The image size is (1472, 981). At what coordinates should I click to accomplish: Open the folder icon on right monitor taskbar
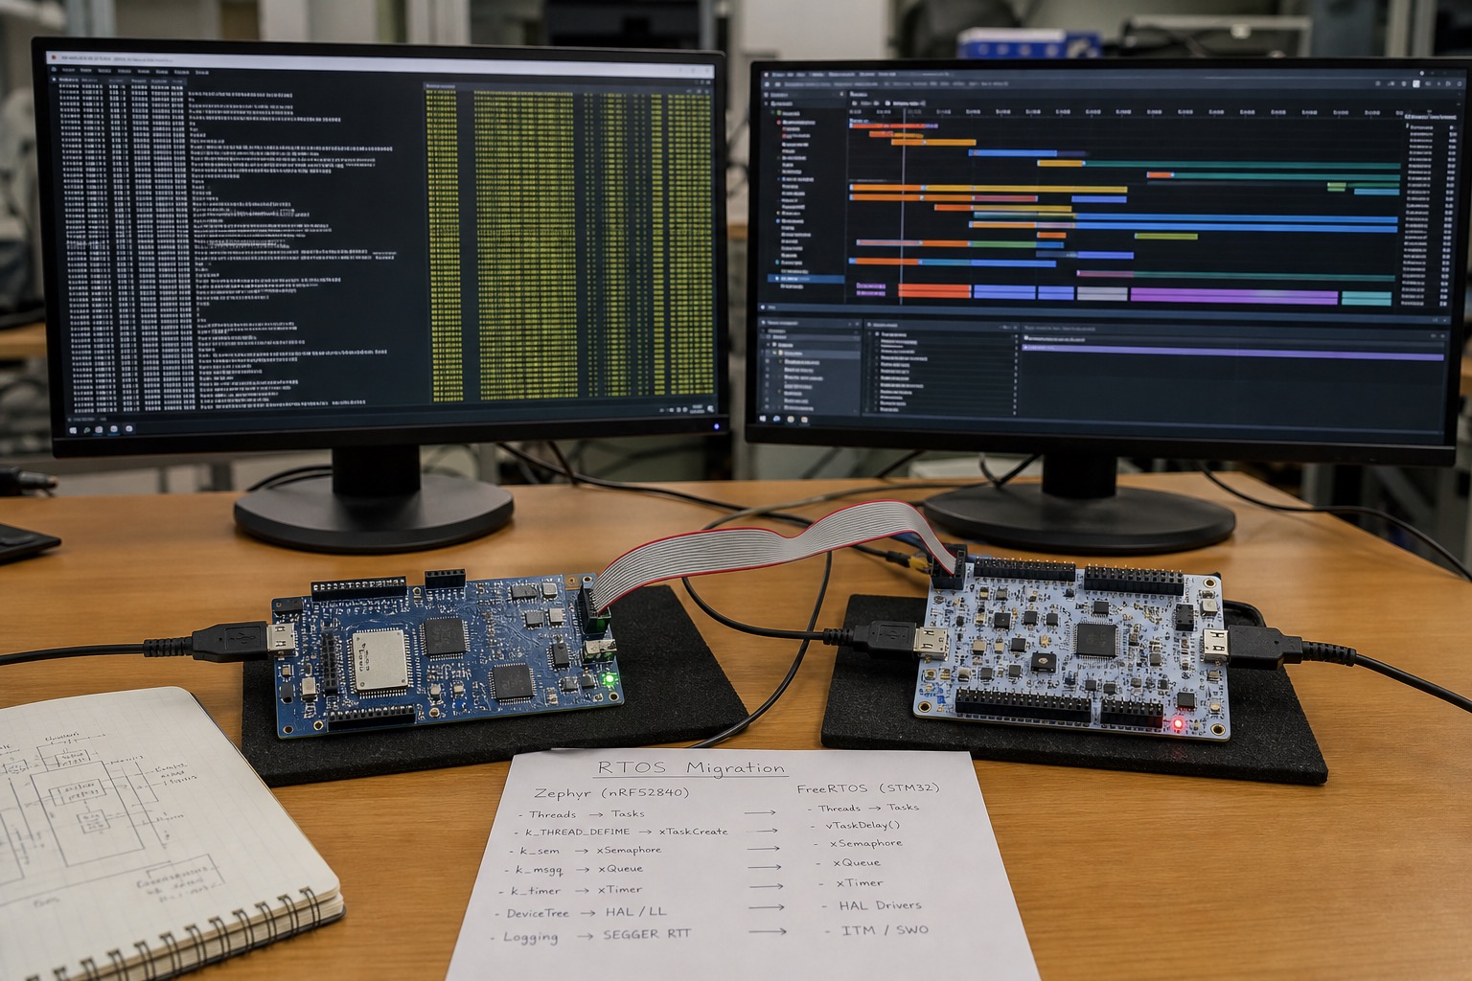click(791, 420)
